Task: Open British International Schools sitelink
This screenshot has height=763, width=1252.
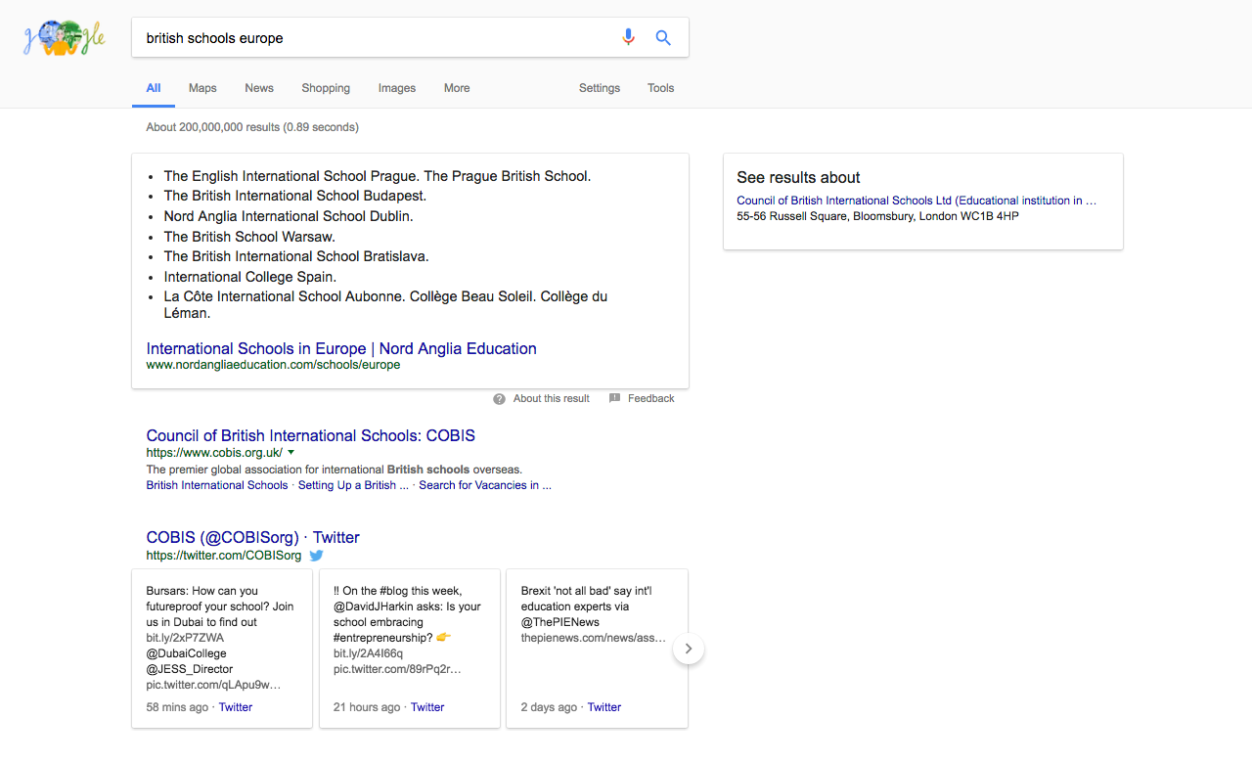Action: (217, 485)
